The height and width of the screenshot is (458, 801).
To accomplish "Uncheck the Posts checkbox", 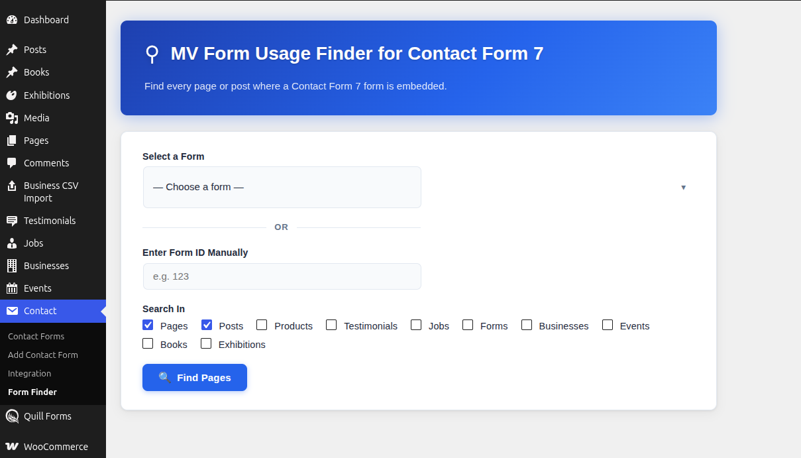I will click(207, 325).
